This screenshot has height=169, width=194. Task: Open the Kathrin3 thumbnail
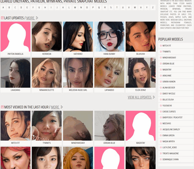(78, 36)
